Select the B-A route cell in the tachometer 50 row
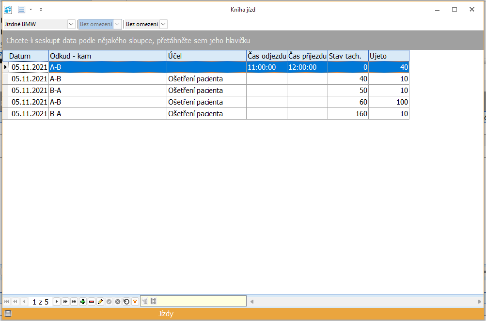Image resolution: width=486 pixels, height=321 pixels. tap(108, 91)
